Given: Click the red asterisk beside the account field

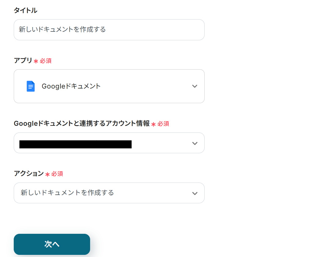Looking at the screenshot, I should coord(155,124).
